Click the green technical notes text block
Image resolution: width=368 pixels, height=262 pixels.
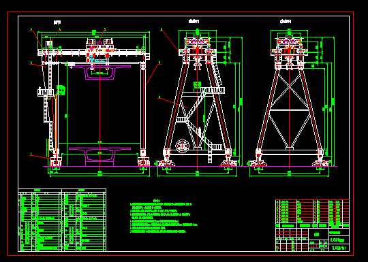[164, 216]
